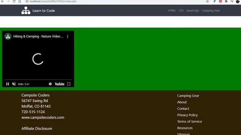
Task: Click the Moffat, CO 81143 text
Action: tap(36, 106)
